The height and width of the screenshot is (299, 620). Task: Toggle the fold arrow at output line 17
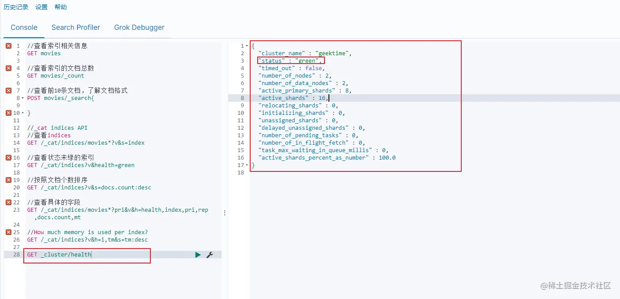247,165
